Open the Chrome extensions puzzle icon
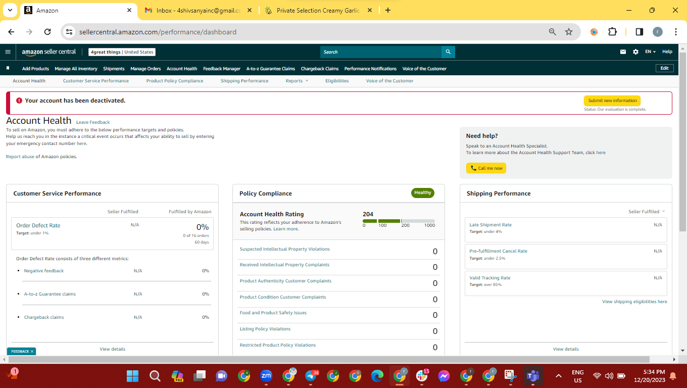Image resolution: width=687 pixels, height=388 pixels. pyautogui.click(x=612, y=32)
